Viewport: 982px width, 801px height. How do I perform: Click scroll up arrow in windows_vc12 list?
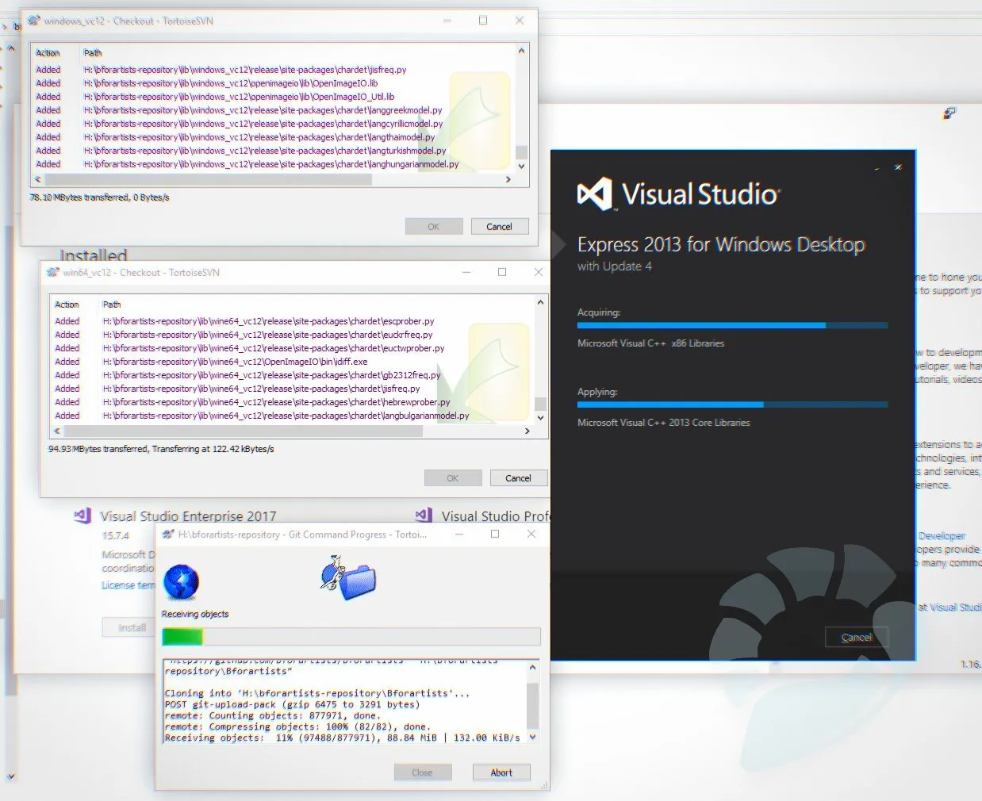click(x=521, y=51)
